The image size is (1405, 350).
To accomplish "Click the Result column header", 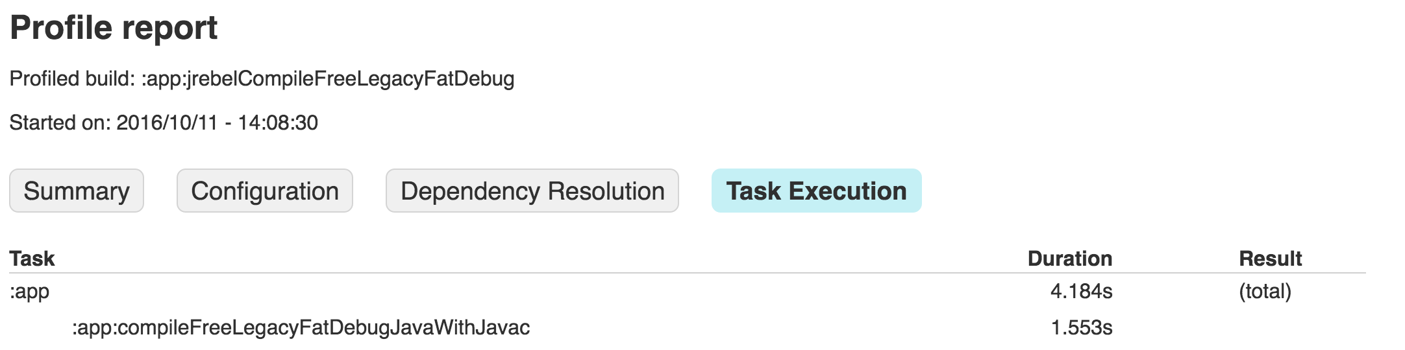I will (x=1270, y=259).
